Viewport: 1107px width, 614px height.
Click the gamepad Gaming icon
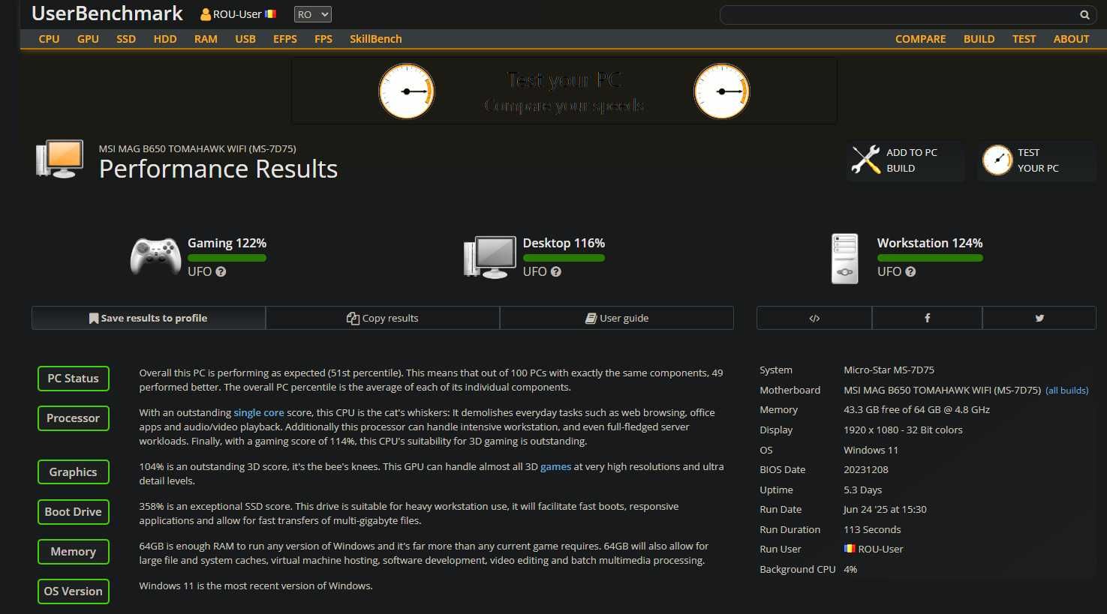click(155, 256)
